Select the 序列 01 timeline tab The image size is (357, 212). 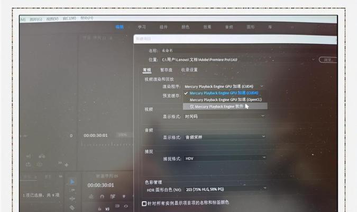click(x=107, y=176)
